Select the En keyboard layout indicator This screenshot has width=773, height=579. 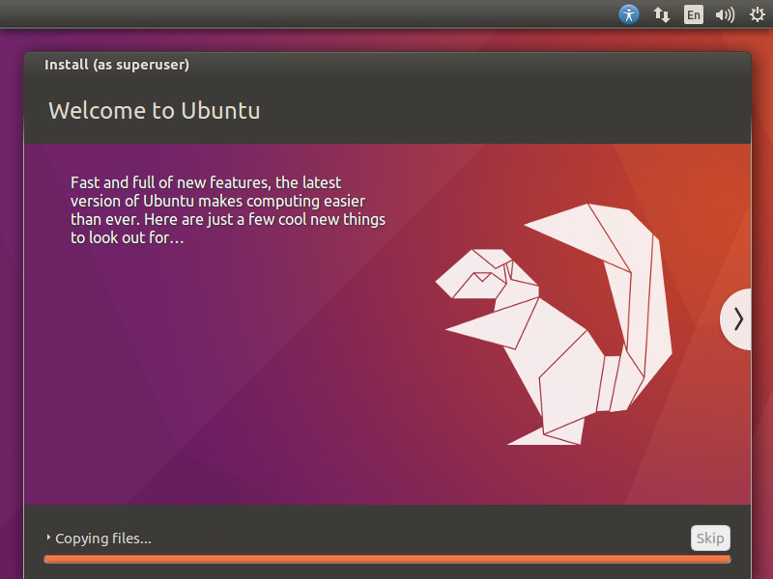pyautogui.click(x=693, y=14)
